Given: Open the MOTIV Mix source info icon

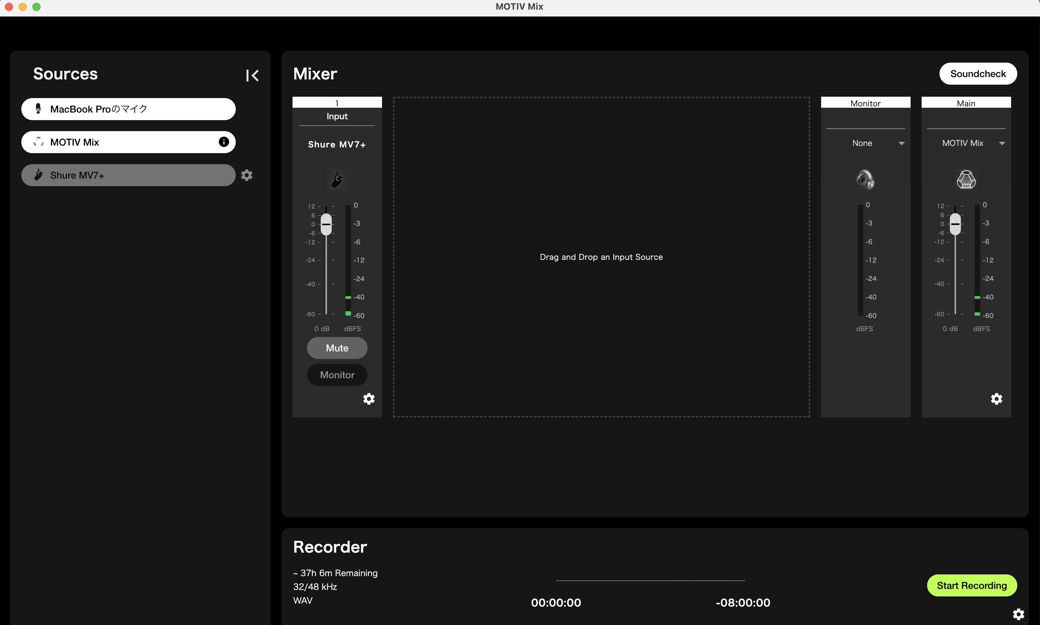Looking at the screenshot, I should point(224,142).
